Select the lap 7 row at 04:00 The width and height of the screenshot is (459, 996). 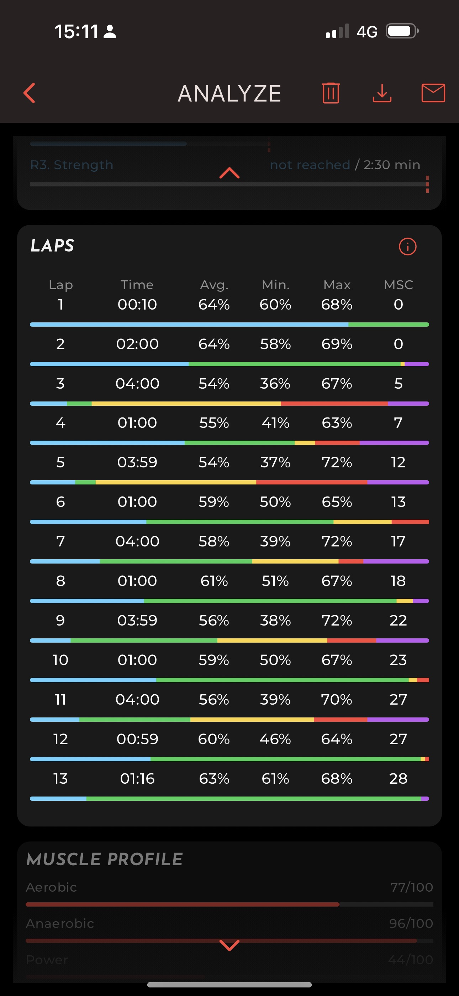[229, 541]
